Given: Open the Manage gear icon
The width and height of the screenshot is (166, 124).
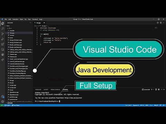Looking at the screenshot, I should [2, 102].
